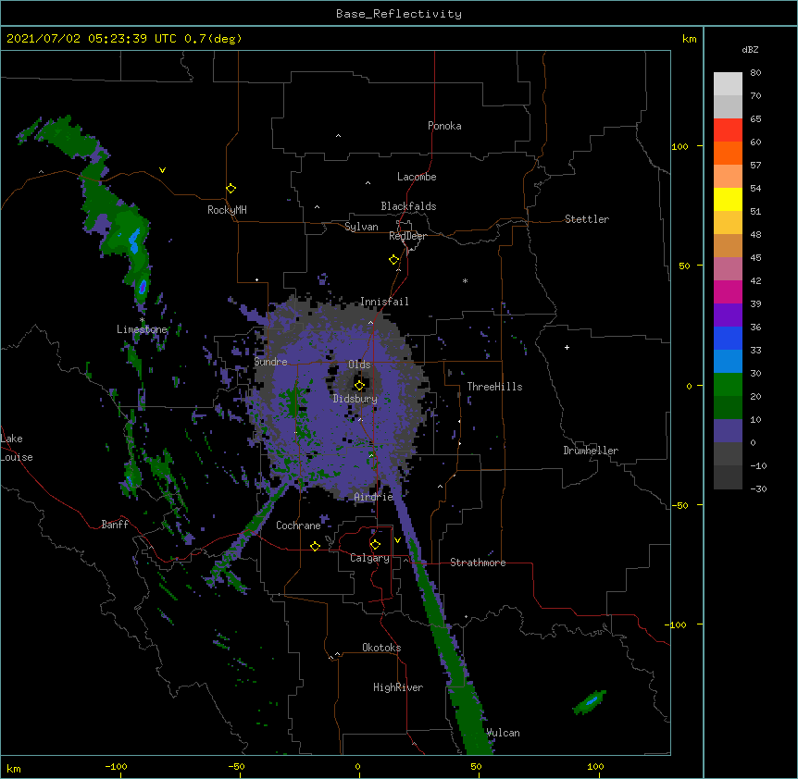Click the white plus marker north of Drumheller
The height and width of the screenshot is (779, 798).
click(x=567, y=347)
